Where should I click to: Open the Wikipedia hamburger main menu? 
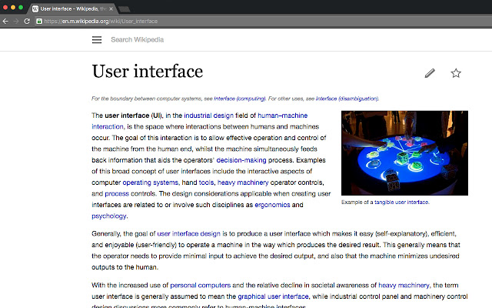click(97, 39)
